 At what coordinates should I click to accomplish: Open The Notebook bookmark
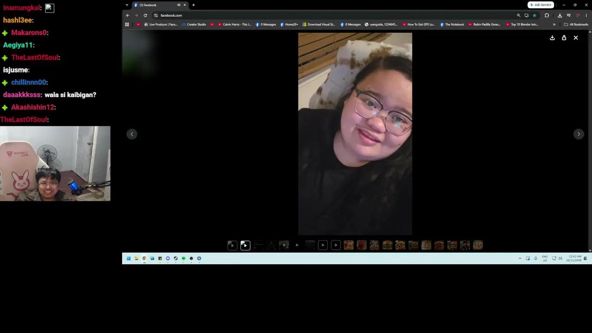pos(452,25)
